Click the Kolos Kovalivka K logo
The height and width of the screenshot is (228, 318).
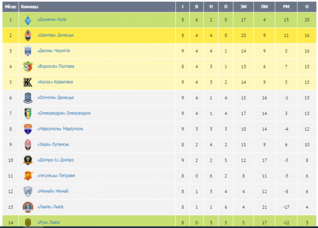pyautogui.click(x=28, y=82)
